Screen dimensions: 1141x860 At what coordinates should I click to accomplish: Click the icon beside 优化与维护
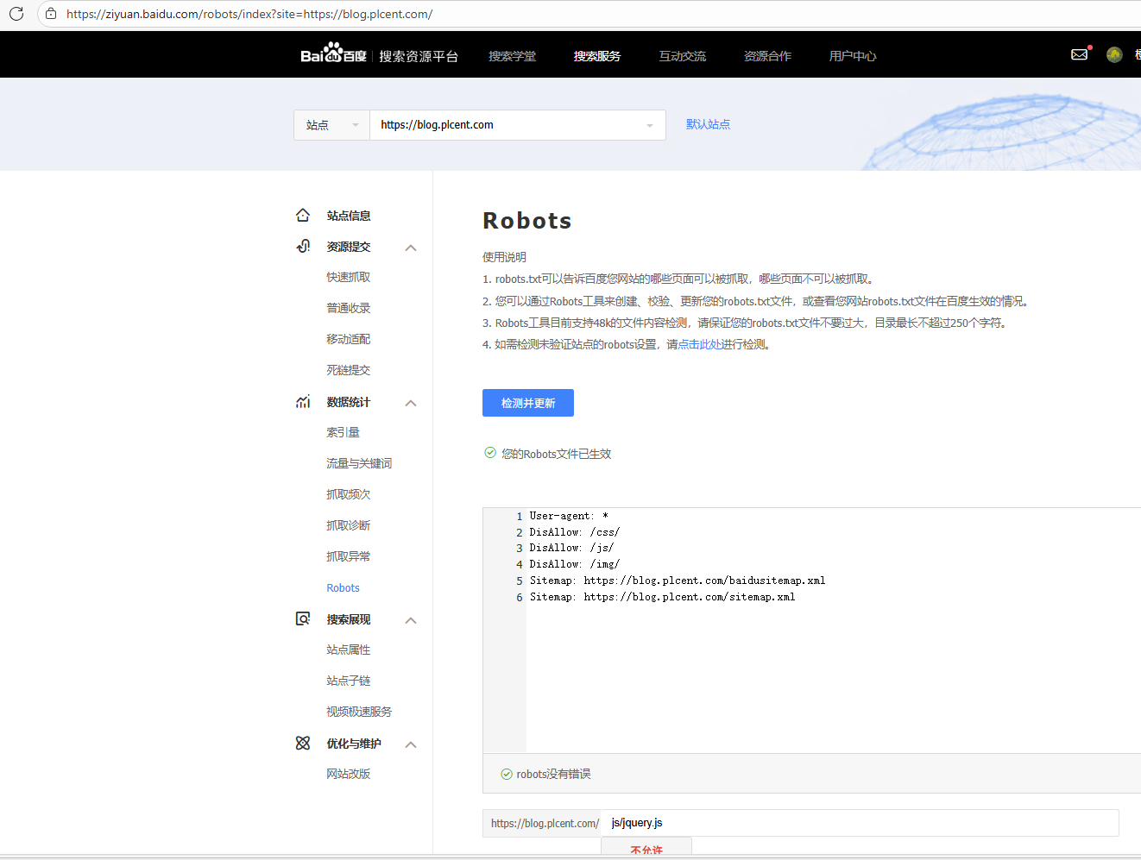click(x=303, y=744)
